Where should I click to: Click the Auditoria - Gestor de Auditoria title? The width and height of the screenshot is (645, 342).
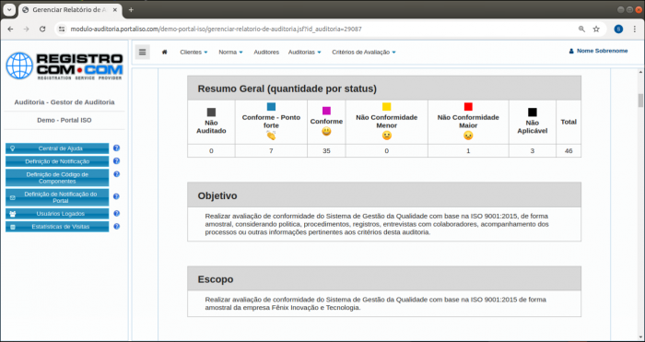(64, 102)
